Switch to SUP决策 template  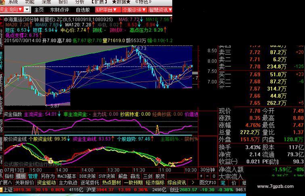[x=107, y=176]
